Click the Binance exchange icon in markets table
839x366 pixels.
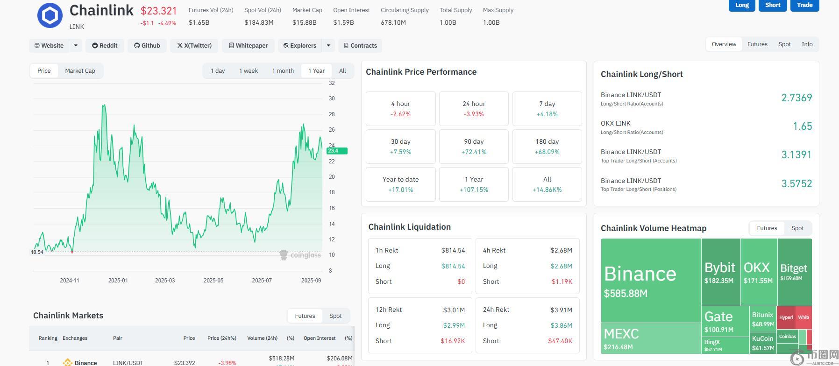(67, 362)
